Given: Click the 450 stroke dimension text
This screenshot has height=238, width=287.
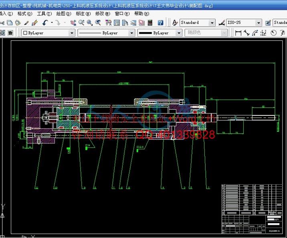Looking at the screenshot, I should (x=124, y=83).
